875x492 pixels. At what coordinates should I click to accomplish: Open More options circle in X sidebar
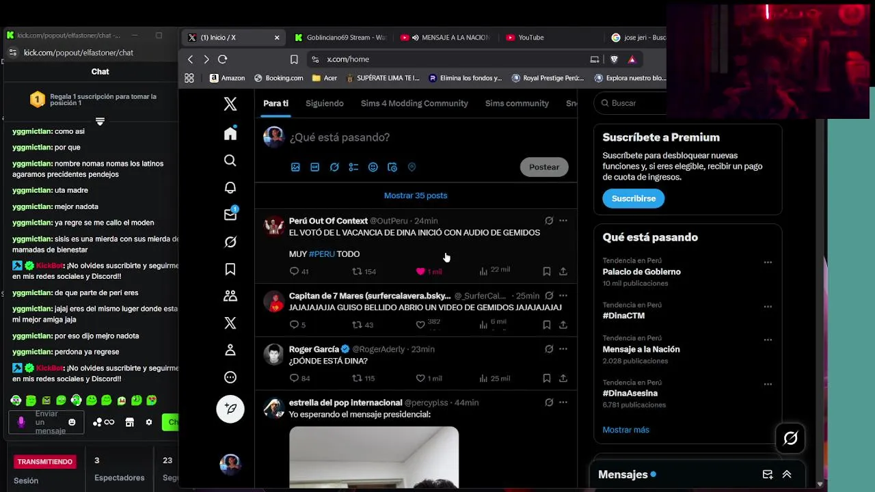230,377
